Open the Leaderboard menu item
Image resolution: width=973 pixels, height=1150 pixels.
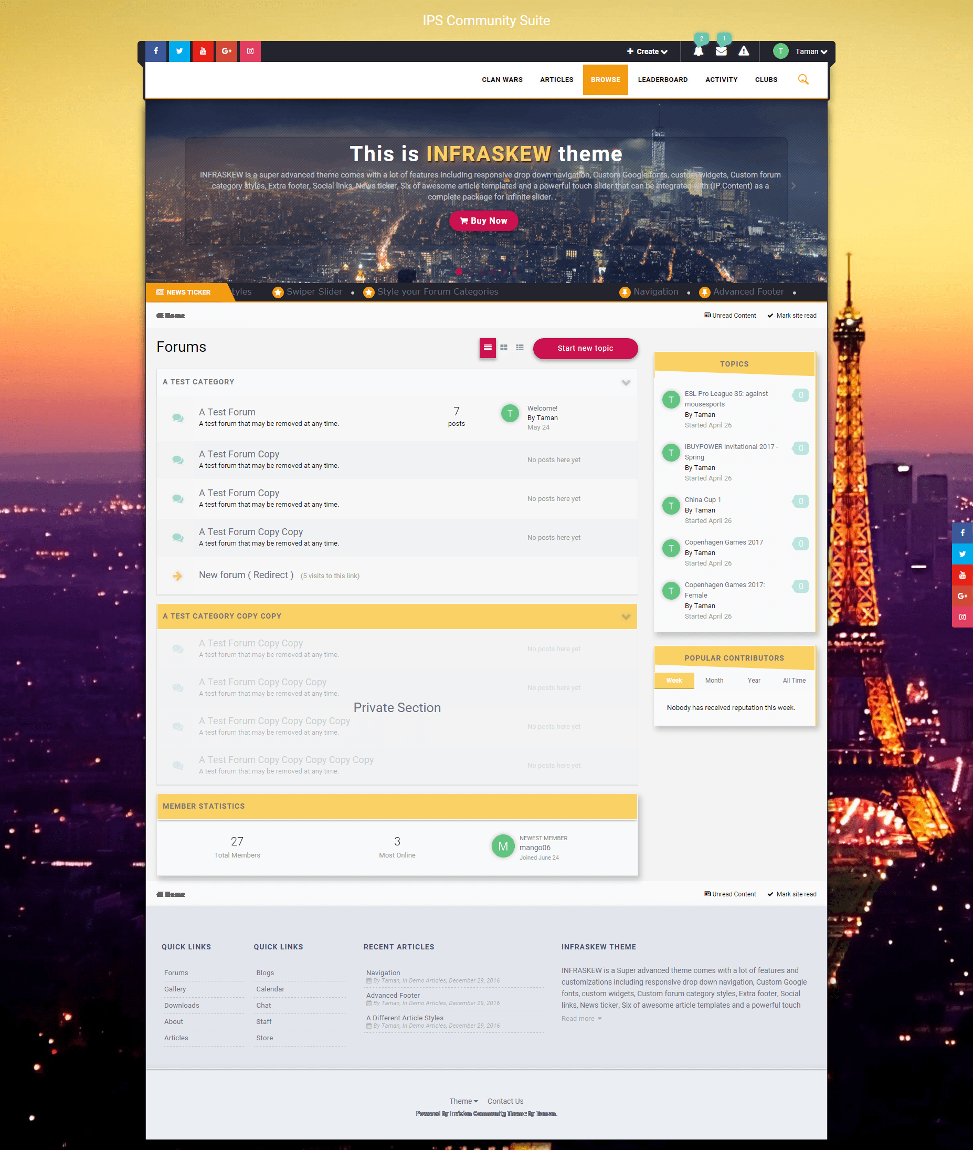pyautogui.click(x=662, y=79)
